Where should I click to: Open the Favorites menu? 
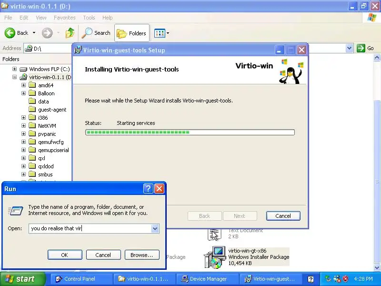[65, 18]
